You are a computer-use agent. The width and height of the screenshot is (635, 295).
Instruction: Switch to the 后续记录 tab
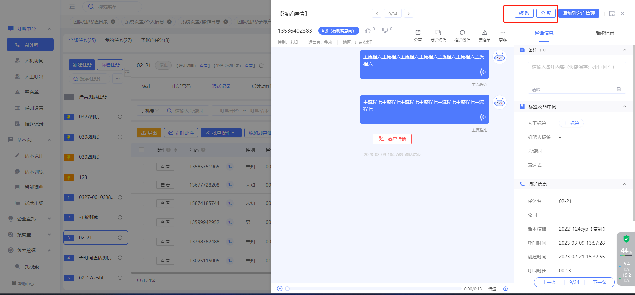(605, 33)
